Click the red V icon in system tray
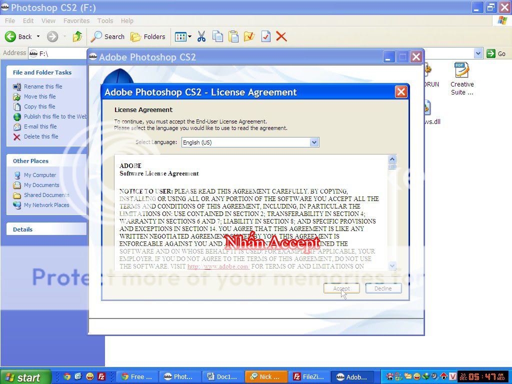Image resolution: width=512 pixels, height=384 pixels. coord(452,377)
